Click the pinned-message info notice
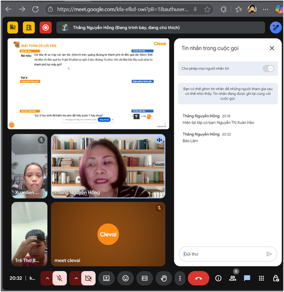This screenshot has height=292, width=284. [228, 93]
